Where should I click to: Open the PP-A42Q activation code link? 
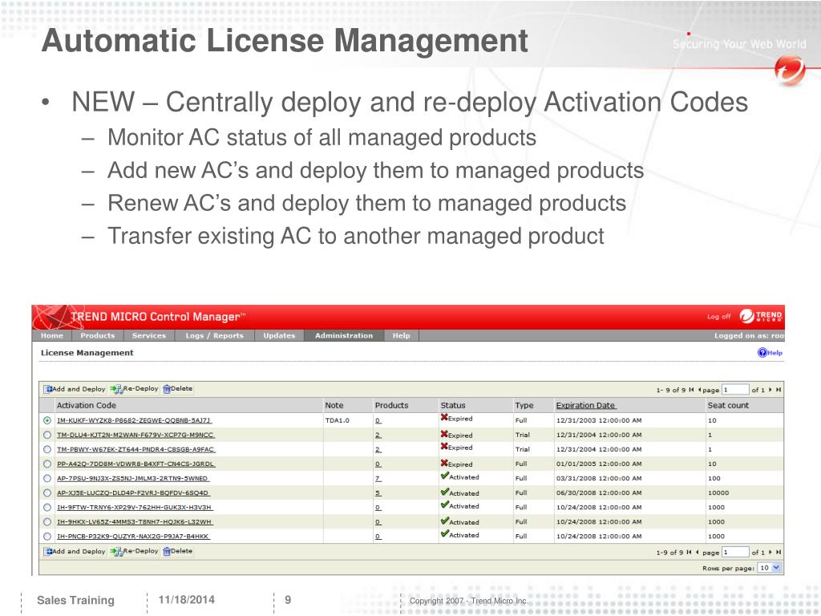(x=136, y=464)
